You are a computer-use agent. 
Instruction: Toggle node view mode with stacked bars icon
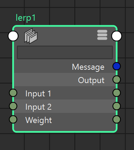coord(102,35)
